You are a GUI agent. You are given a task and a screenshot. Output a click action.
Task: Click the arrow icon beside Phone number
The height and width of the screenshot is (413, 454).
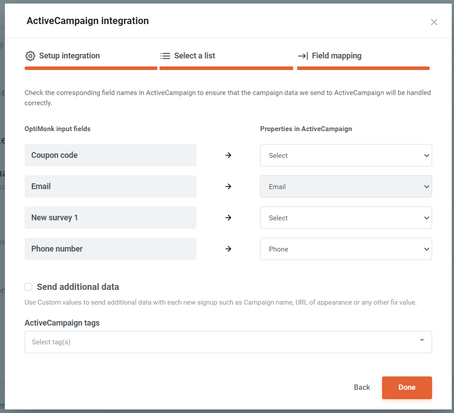228,249
